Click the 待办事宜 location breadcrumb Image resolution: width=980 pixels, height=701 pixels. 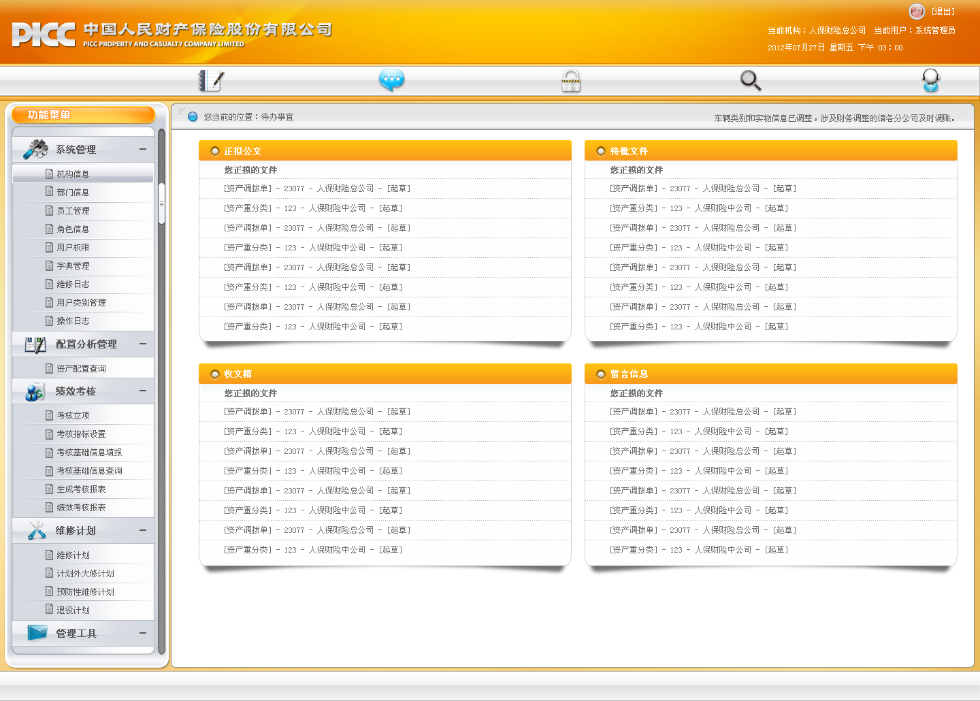[278, 117]
